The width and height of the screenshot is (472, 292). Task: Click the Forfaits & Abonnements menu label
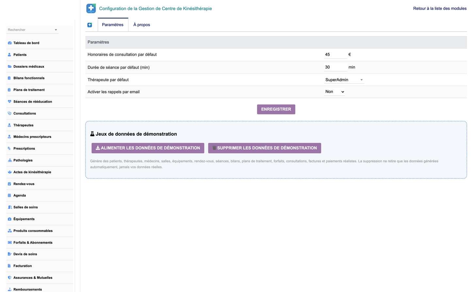33,243
